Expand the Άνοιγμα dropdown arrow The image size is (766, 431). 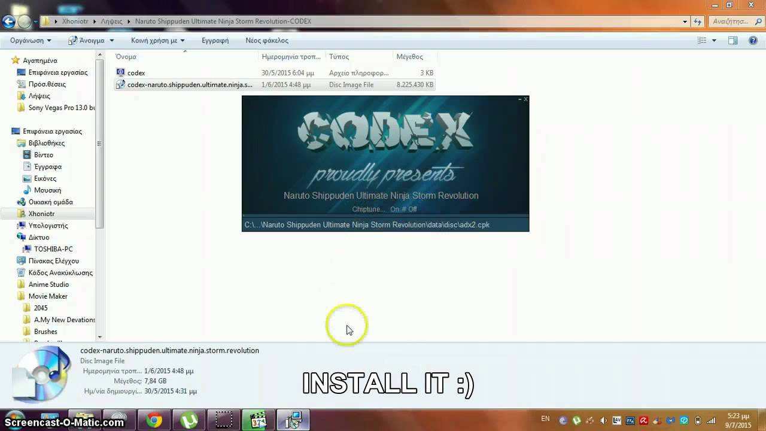pos(111,41)
